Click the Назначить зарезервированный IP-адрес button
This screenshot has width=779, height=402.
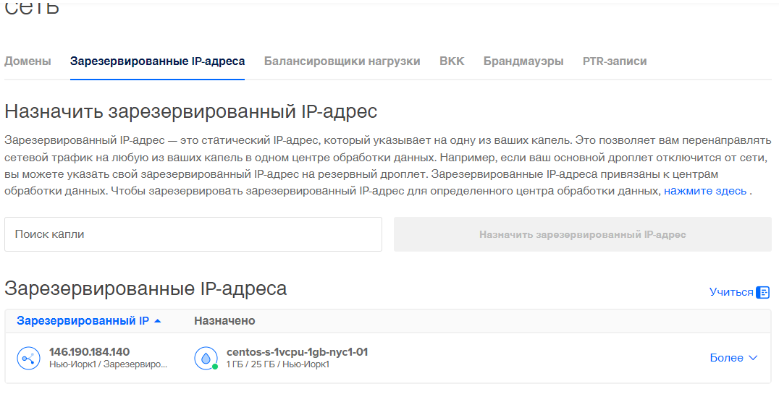click(582, 234)
